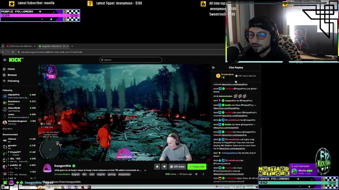Click fishtank channel avatar
339x190 pixels.
coord(5,140)
